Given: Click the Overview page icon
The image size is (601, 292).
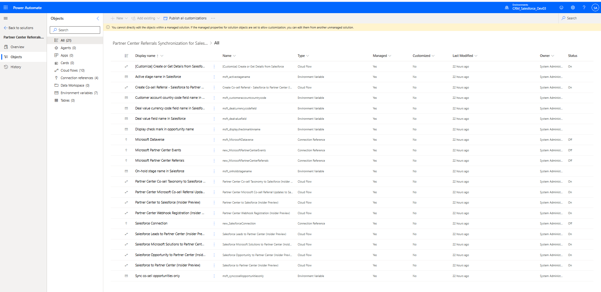Looking at the screenshot, I should click(6, 47).
